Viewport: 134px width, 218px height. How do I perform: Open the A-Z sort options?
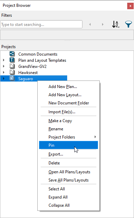(116, 24)
